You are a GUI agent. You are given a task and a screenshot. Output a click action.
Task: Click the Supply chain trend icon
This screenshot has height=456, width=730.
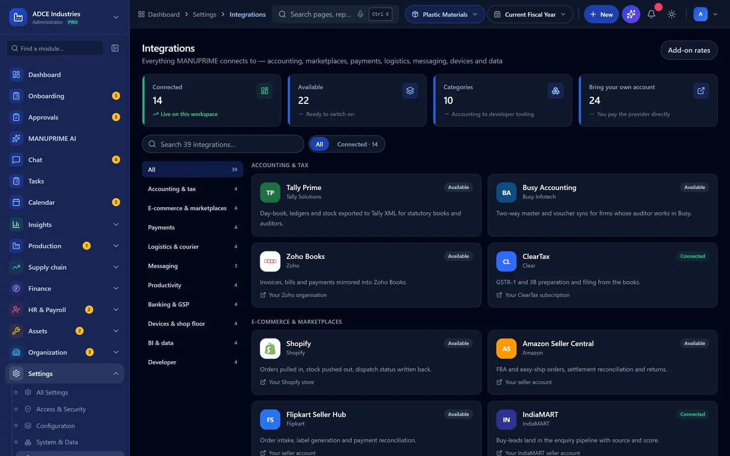point(16,267)
